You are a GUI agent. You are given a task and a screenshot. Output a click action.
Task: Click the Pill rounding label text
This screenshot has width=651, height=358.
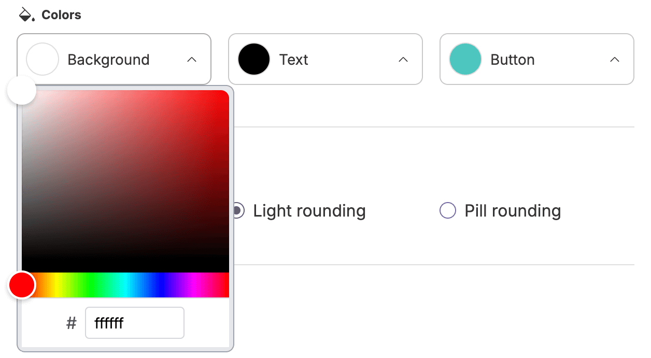511,210
